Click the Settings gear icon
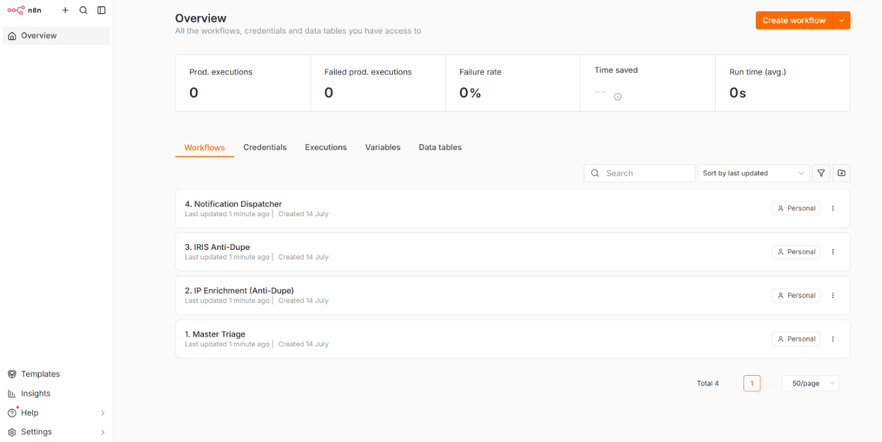 pyautogui.click(x=12, y=432)
